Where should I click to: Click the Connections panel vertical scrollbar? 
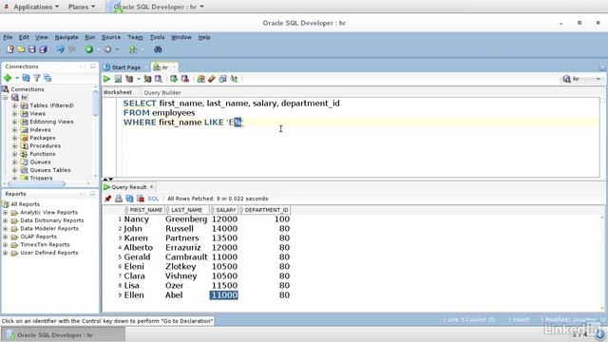(x=95, y=104)
